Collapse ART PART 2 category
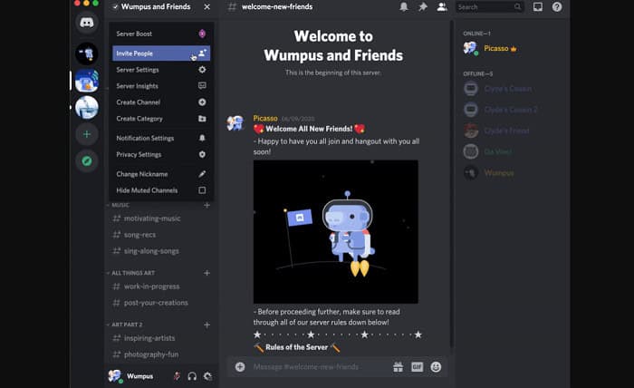The height and width of the screenshot is (388, 634). (126, 325)
